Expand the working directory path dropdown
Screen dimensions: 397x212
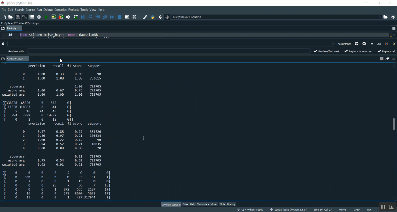pos(381,17)
